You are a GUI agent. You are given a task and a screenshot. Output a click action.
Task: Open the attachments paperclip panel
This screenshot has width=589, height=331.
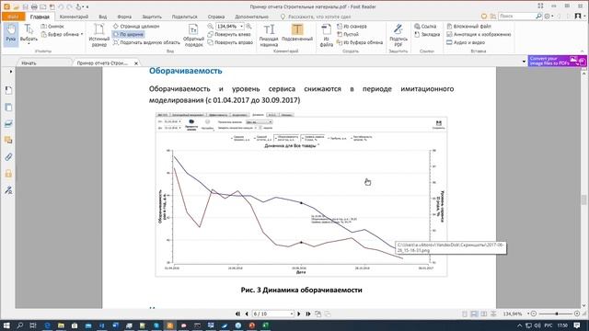point(8,157)
